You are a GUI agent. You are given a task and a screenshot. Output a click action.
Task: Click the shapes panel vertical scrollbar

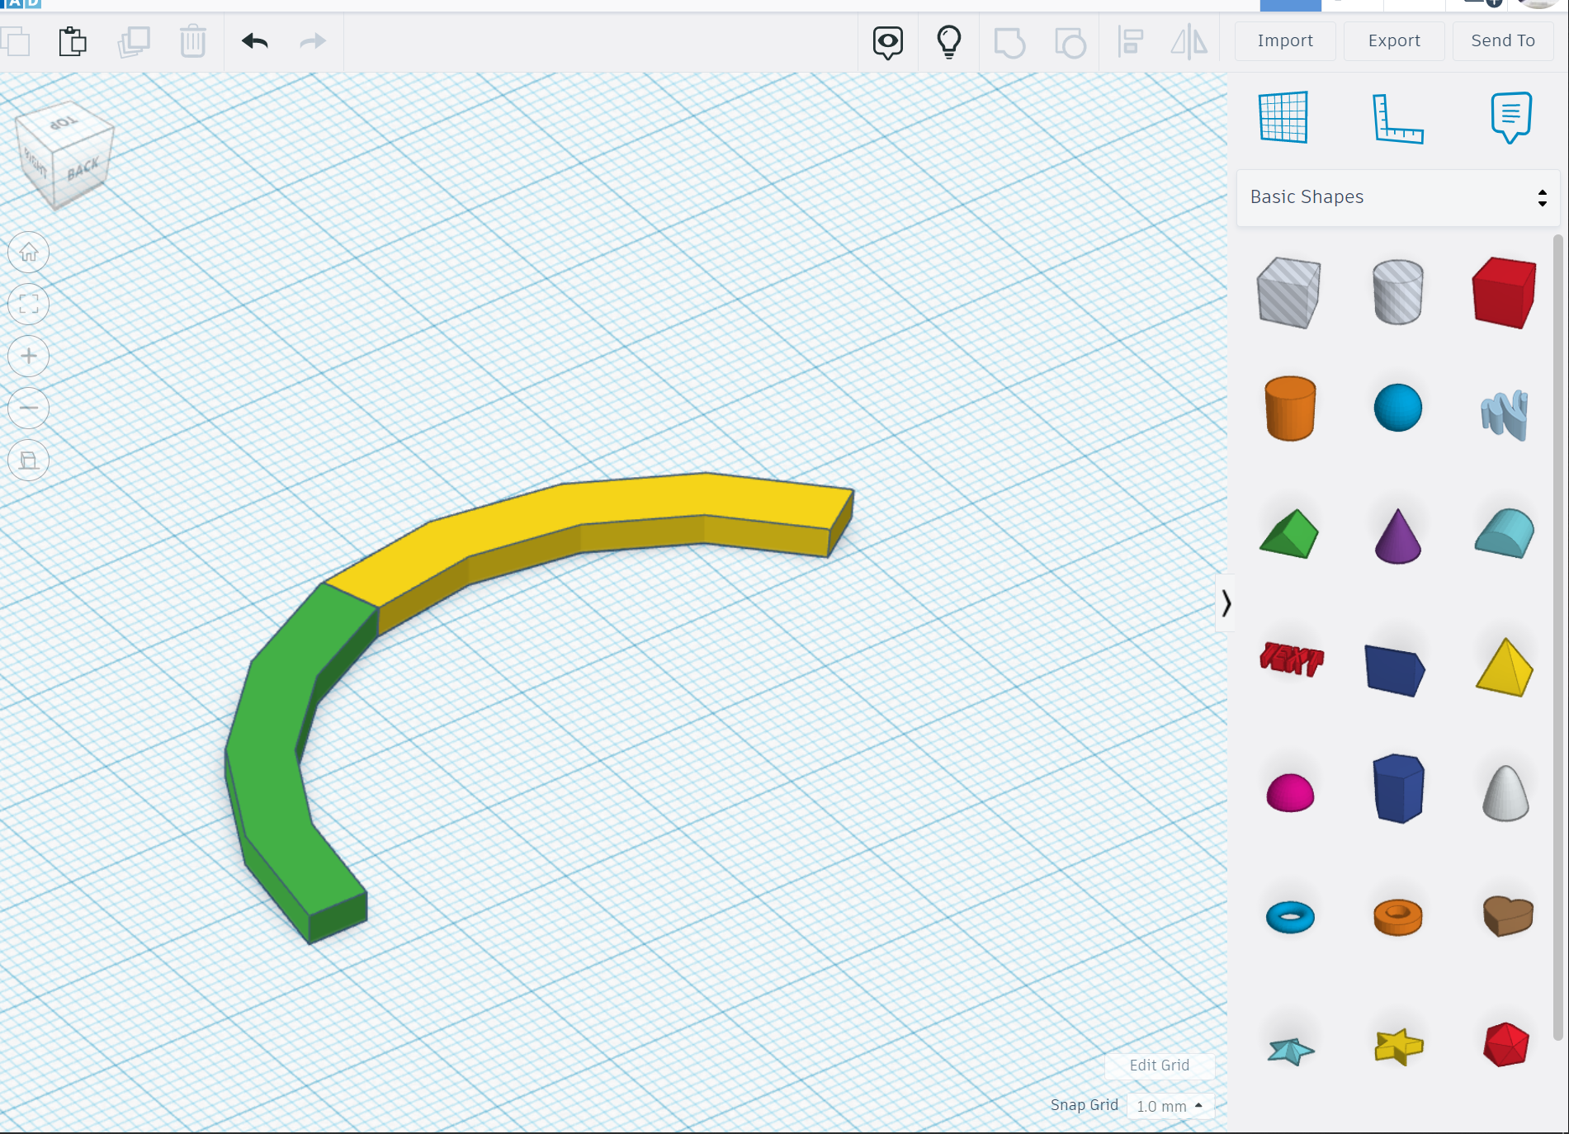click(1557, 637)
